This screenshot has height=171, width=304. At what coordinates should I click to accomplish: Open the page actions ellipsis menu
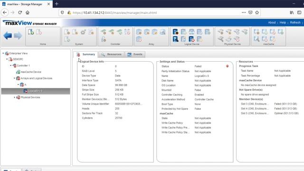click(x=244, y=13)
